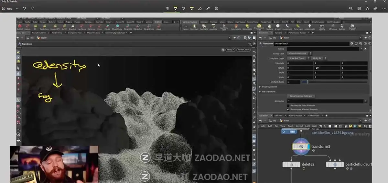Open the Labs menu in network editor
The width and height of the screenshot is (388, 183).
307,126
